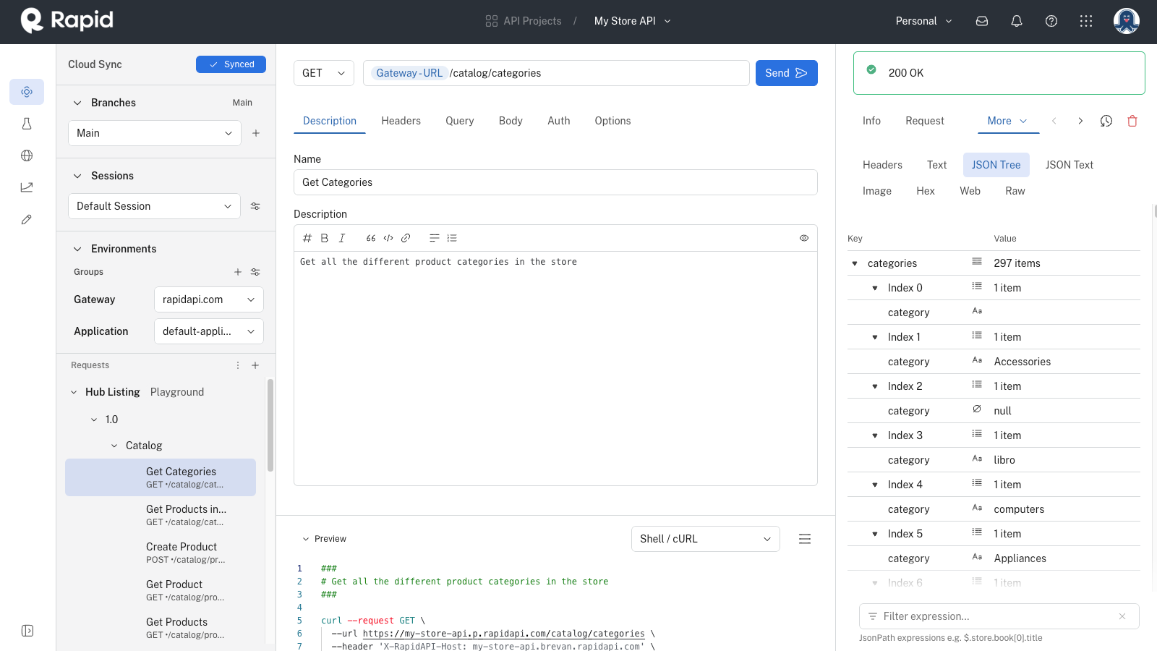Insert a block quote in description
Image resolution: width=1157 pixels, height=651 pixels.
[x=371, y=238]
